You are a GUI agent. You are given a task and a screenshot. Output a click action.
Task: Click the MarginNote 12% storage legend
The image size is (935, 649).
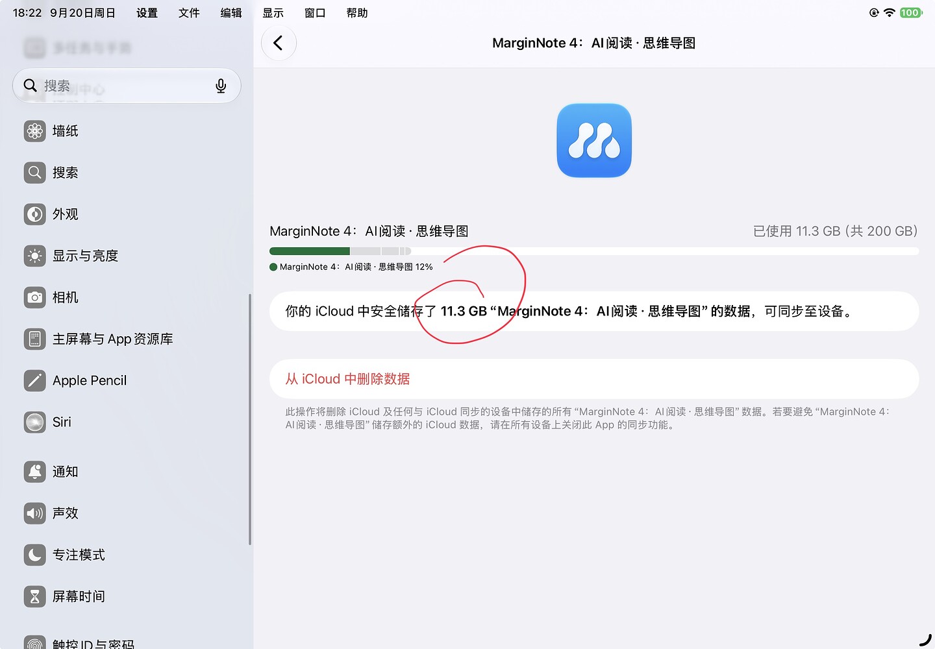coord(351,267)
